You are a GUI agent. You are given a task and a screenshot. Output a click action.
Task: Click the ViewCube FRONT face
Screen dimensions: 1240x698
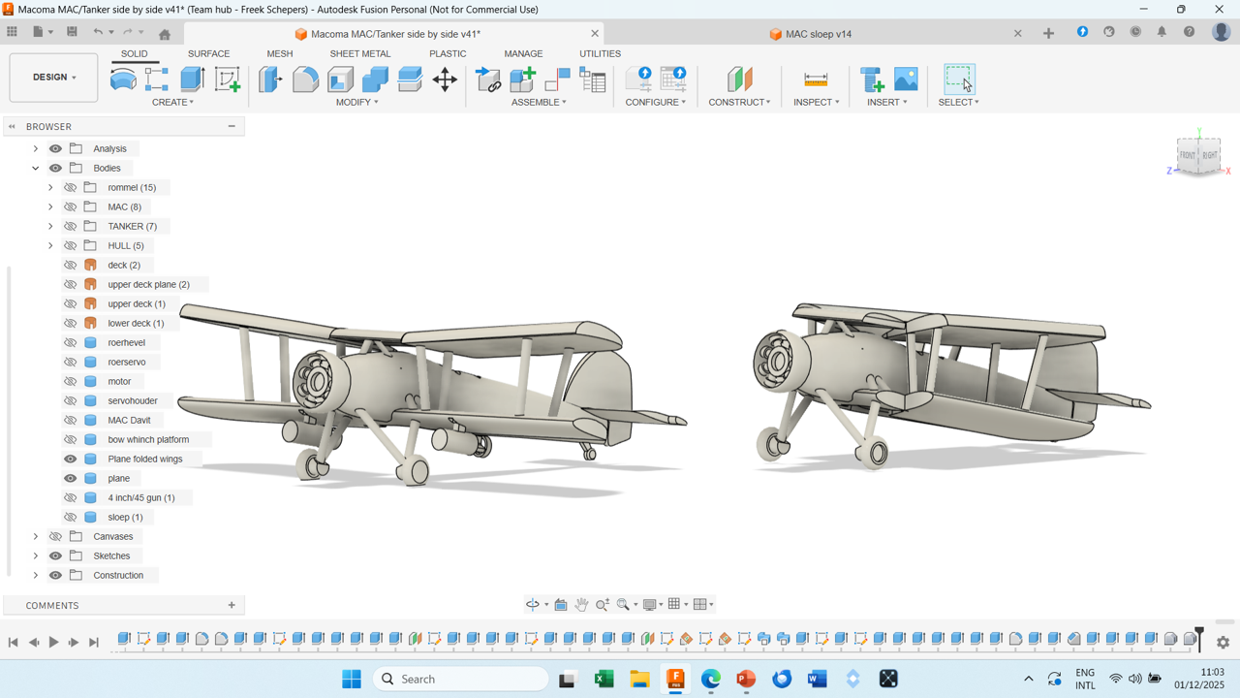(x=1188, y=155)
